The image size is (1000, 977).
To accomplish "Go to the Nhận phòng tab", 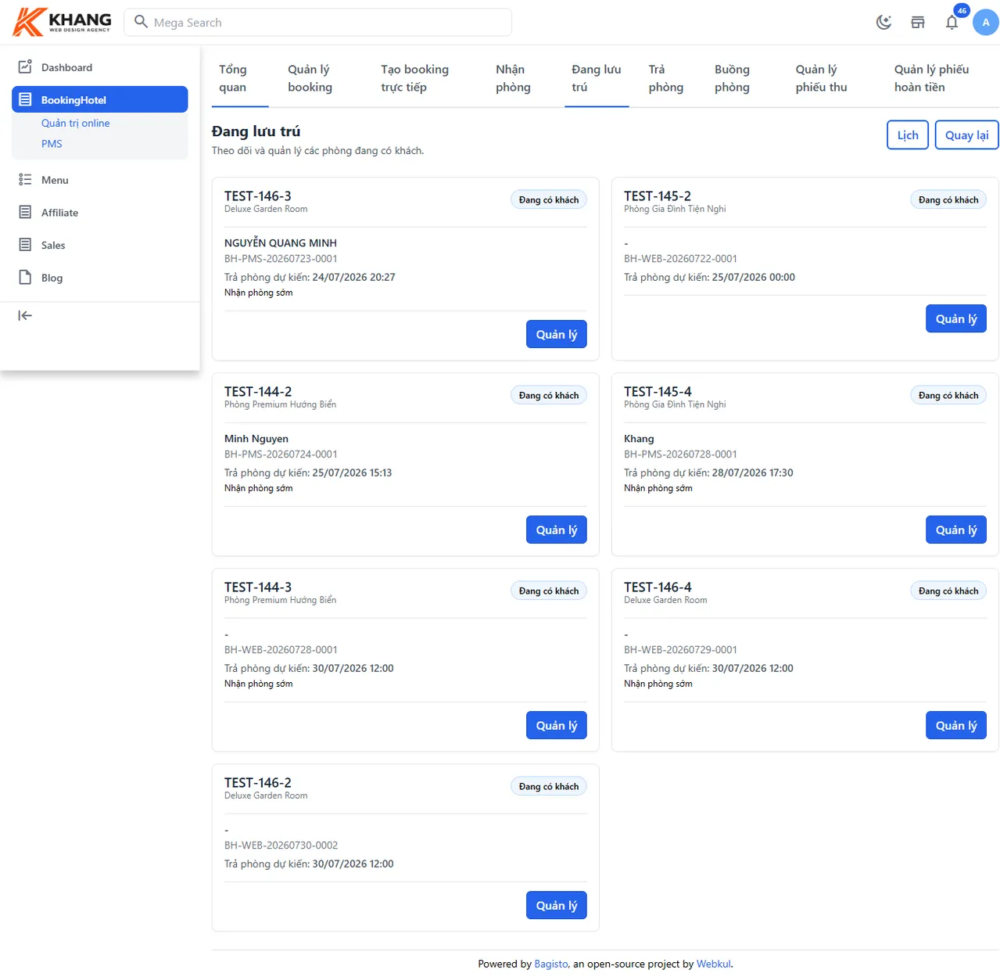I will pos(513,78).
